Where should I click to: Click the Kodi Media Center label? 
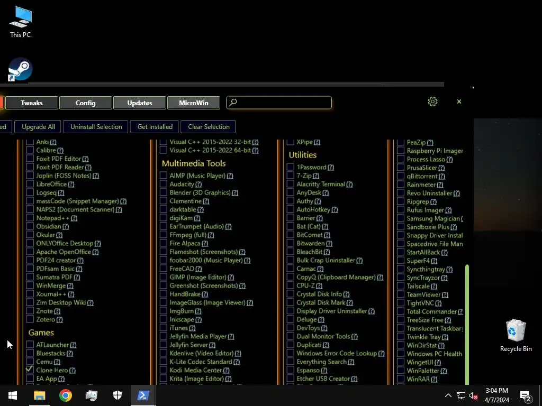(x=196, y=370)
